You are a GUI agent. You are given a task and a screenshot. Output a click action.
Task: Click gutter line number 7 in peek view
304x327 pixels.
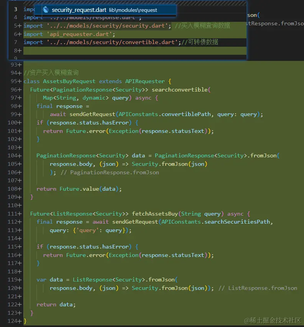coord(15,42)
